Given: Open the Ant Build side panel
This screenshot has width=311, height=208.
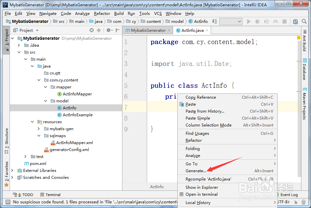Looking at the screenshot, I should (x=305, y=40).
